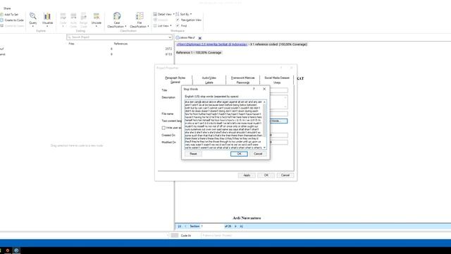451x254 pixels.
Task: Close the Liaison Maruf detail tab
Action: (x=200, y=37)
